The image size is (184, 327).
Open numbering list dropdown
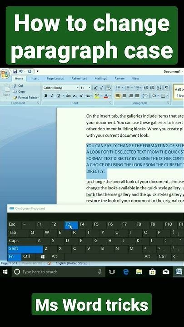pyautogui.click(x=132, y=88)
